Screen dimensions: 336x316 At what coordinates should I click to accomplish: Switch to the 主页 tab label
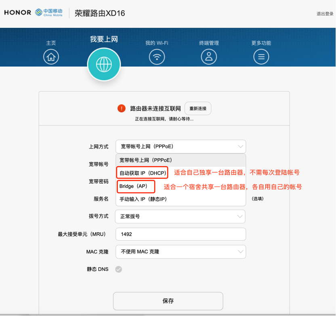pyautogui.click(x=51, y=43)
